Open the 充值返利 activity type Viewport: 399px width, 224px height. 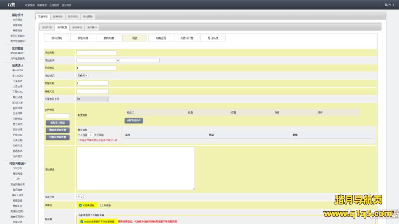pyautogui.click(x=161, y=38)
